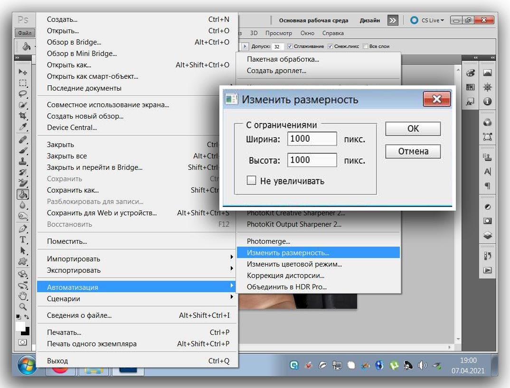Expand the collapsed toolbox double arrow
The height and width of the screenshot is (388, 510).
pos(17,57)
